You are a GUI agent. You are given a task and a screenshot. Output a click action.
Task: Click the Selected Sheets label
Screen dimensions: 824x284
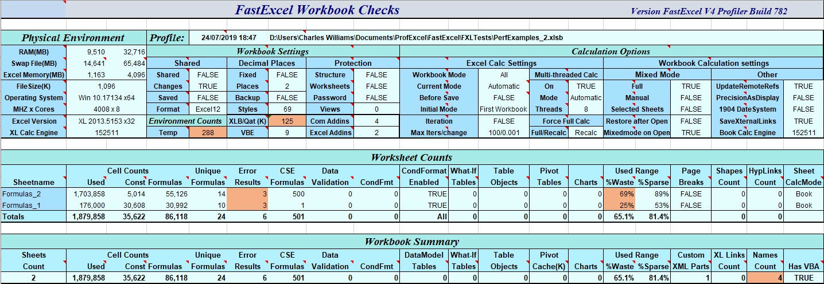637,109
